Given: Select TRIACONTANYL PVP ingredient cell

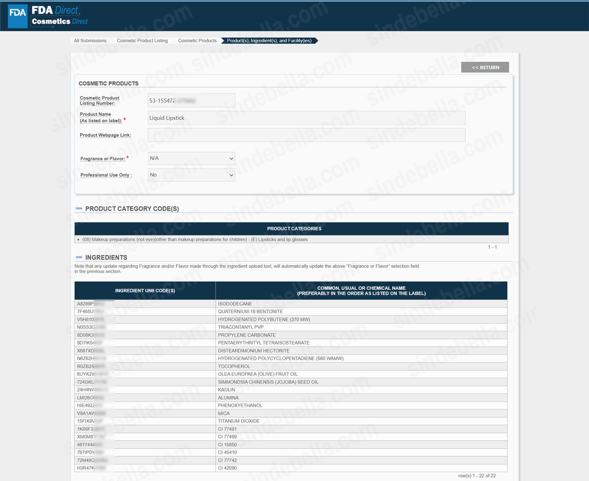Looking at the screenshot, I should click(361, 327).
